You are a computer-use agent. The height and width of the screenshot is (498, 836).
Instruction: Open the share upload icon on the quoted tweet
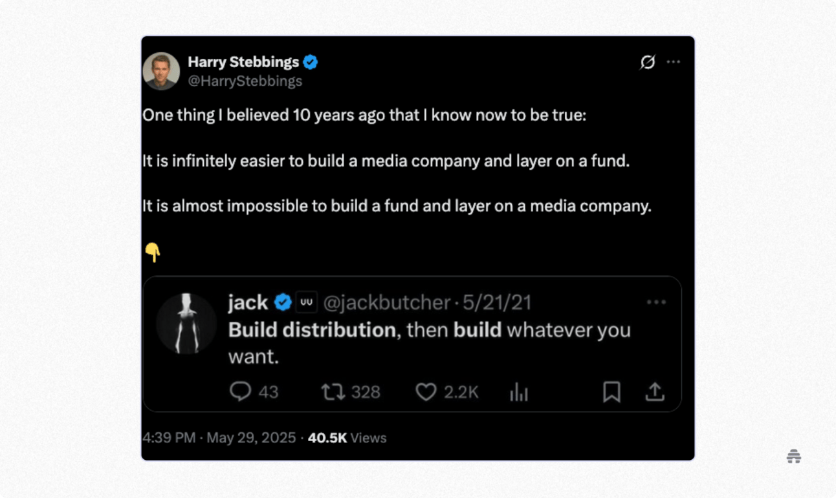click(x=654, y=391)
